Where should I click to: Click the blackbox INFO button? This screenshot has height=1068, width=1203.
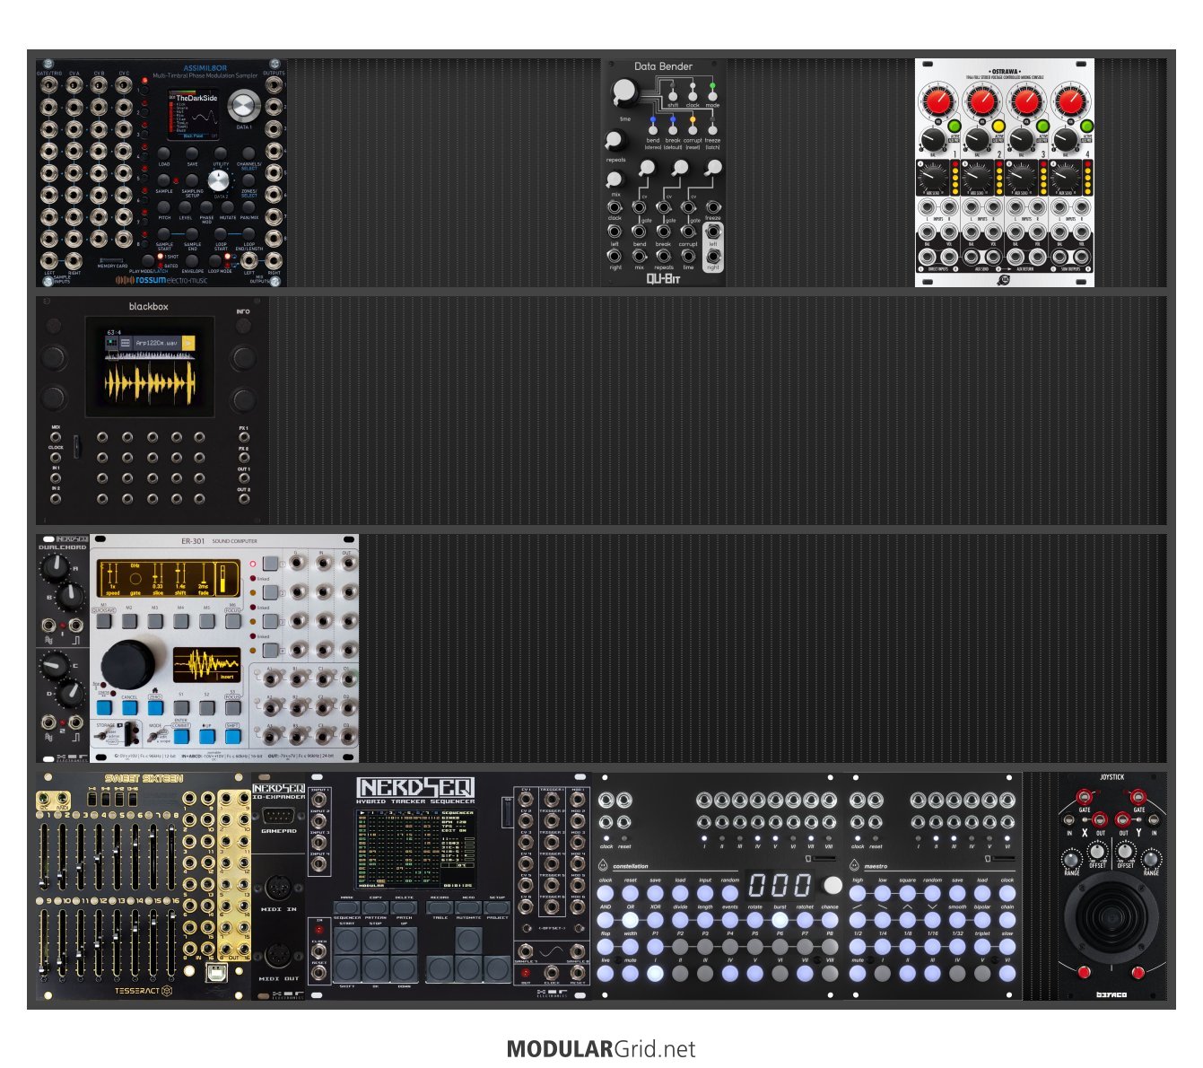(x=243, y=357)
